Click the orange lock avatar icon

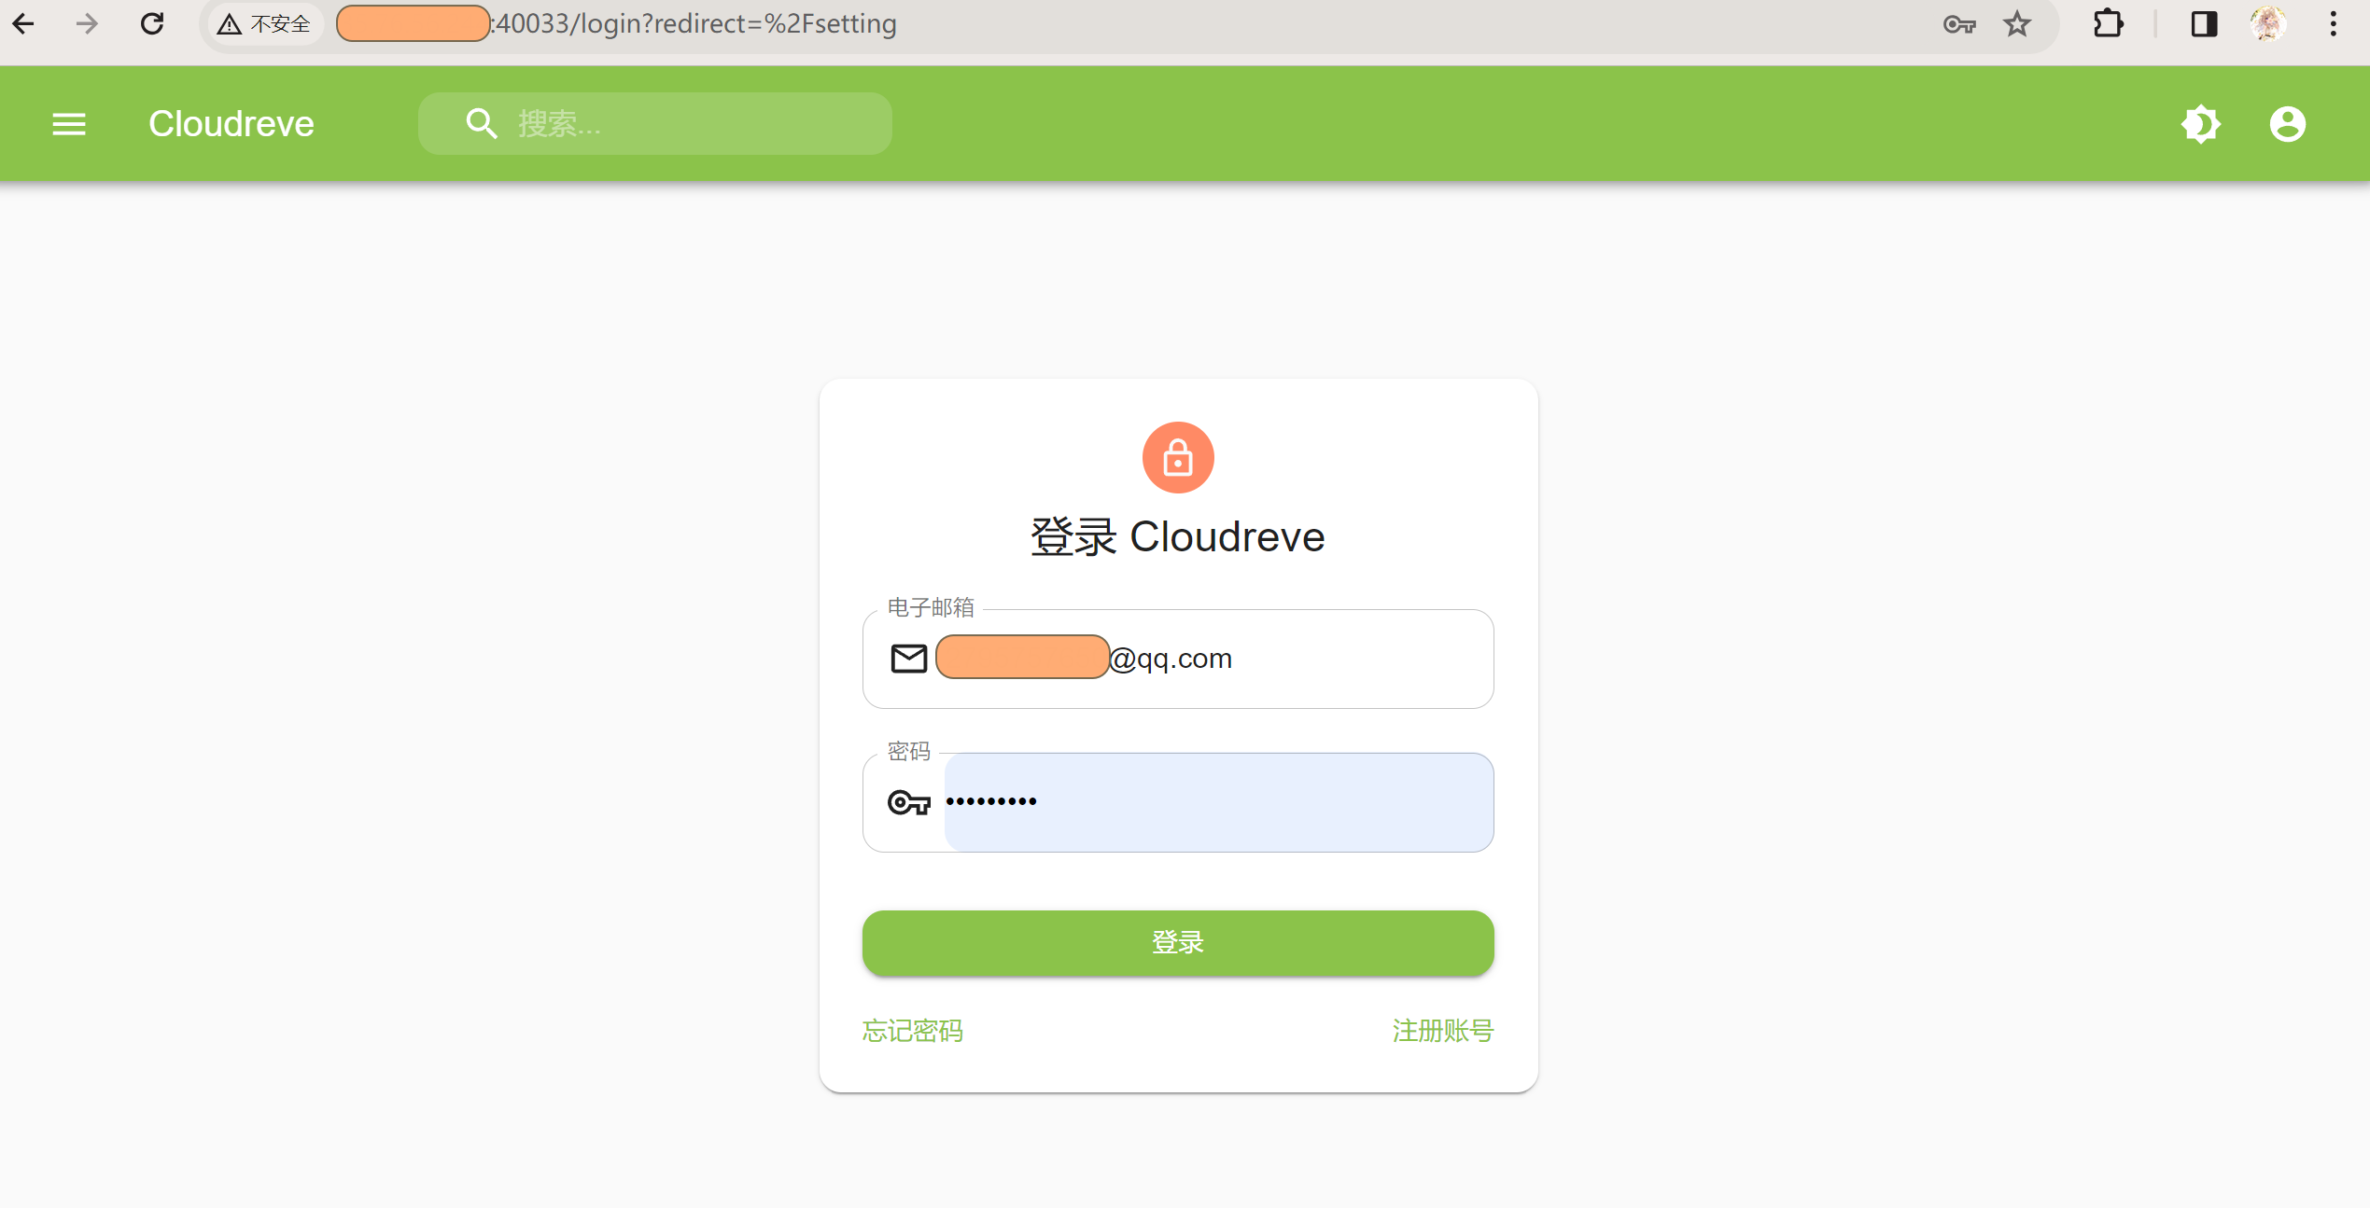[x=1178, y=458]
